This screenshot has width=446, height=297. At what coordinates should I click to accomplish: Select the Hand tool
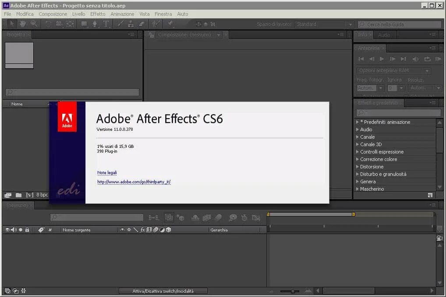[23, 24]
